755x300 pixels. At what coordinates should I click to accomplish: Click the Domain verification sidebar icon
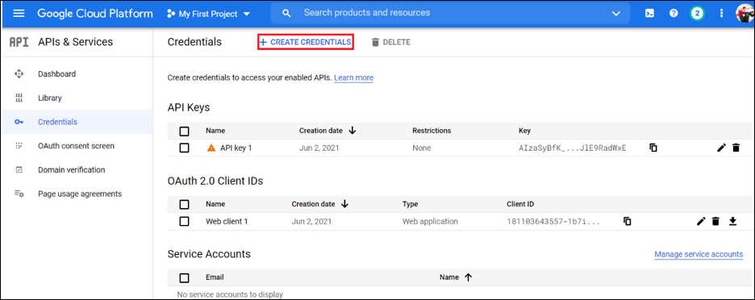pos(19,169)
